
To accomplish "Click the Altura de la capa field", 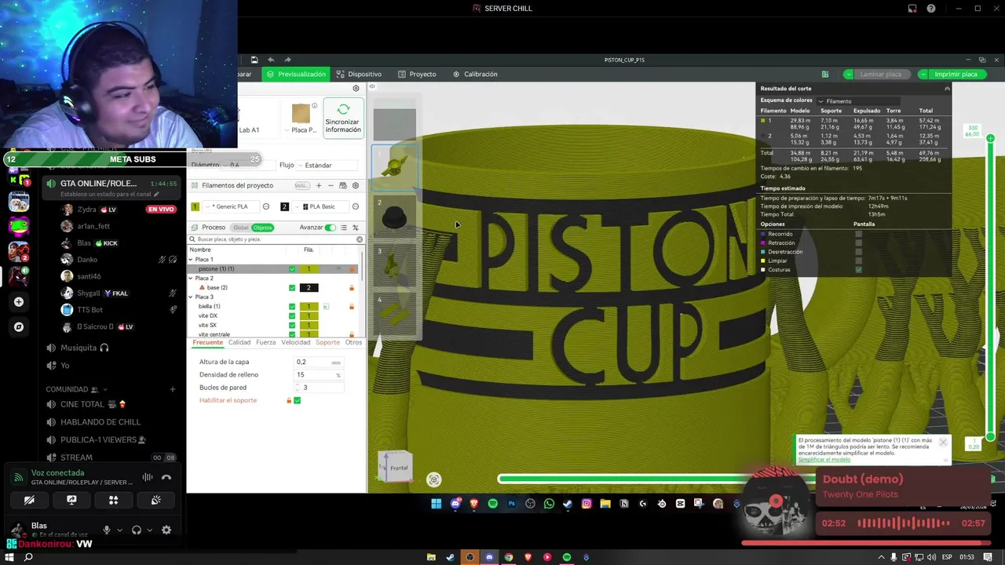I will (x=318, y=362).
